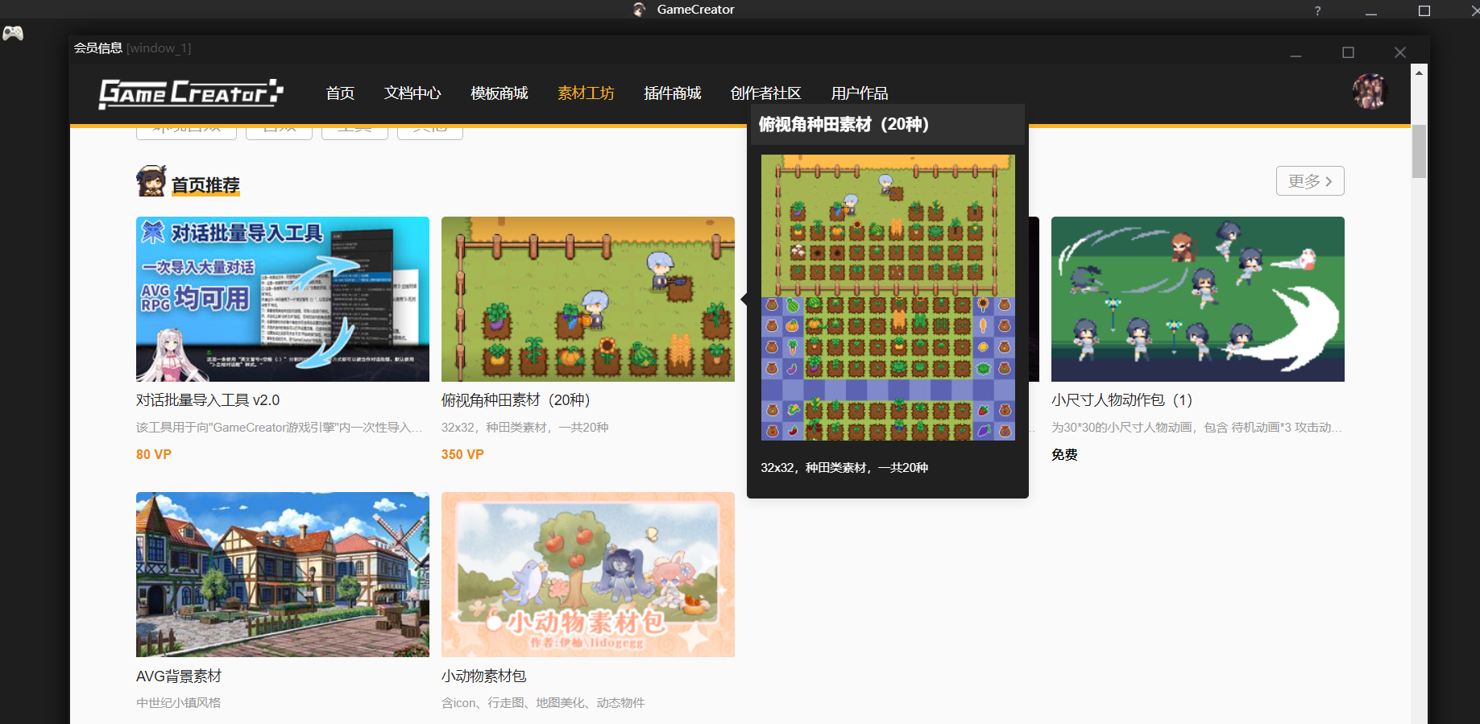Viewport: 1480px width, 724px height.
Task: Click the 免费 price label
Action: [x=1064, y=454]
